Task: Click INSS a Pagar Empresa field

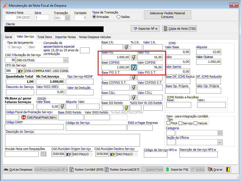Action: pyautogui.click(x=140, y=128)
